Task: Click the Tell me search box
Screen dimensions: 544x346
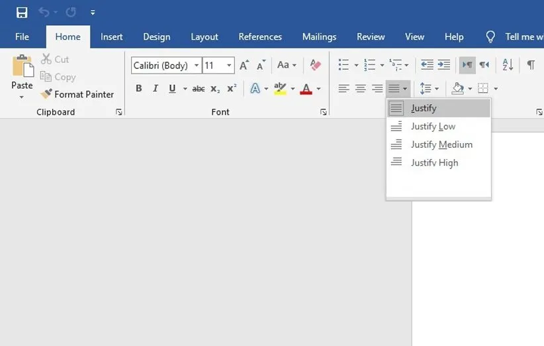Action: (x=523, y=37)
